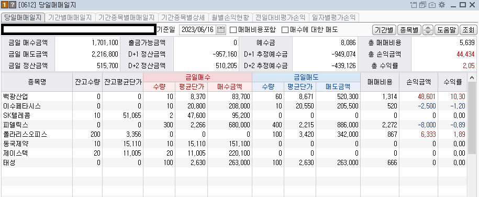Image resolution: width=479 pixels, height=197 pixels.
Task: Select the 피델릭스 row
Action: [235, 125]
